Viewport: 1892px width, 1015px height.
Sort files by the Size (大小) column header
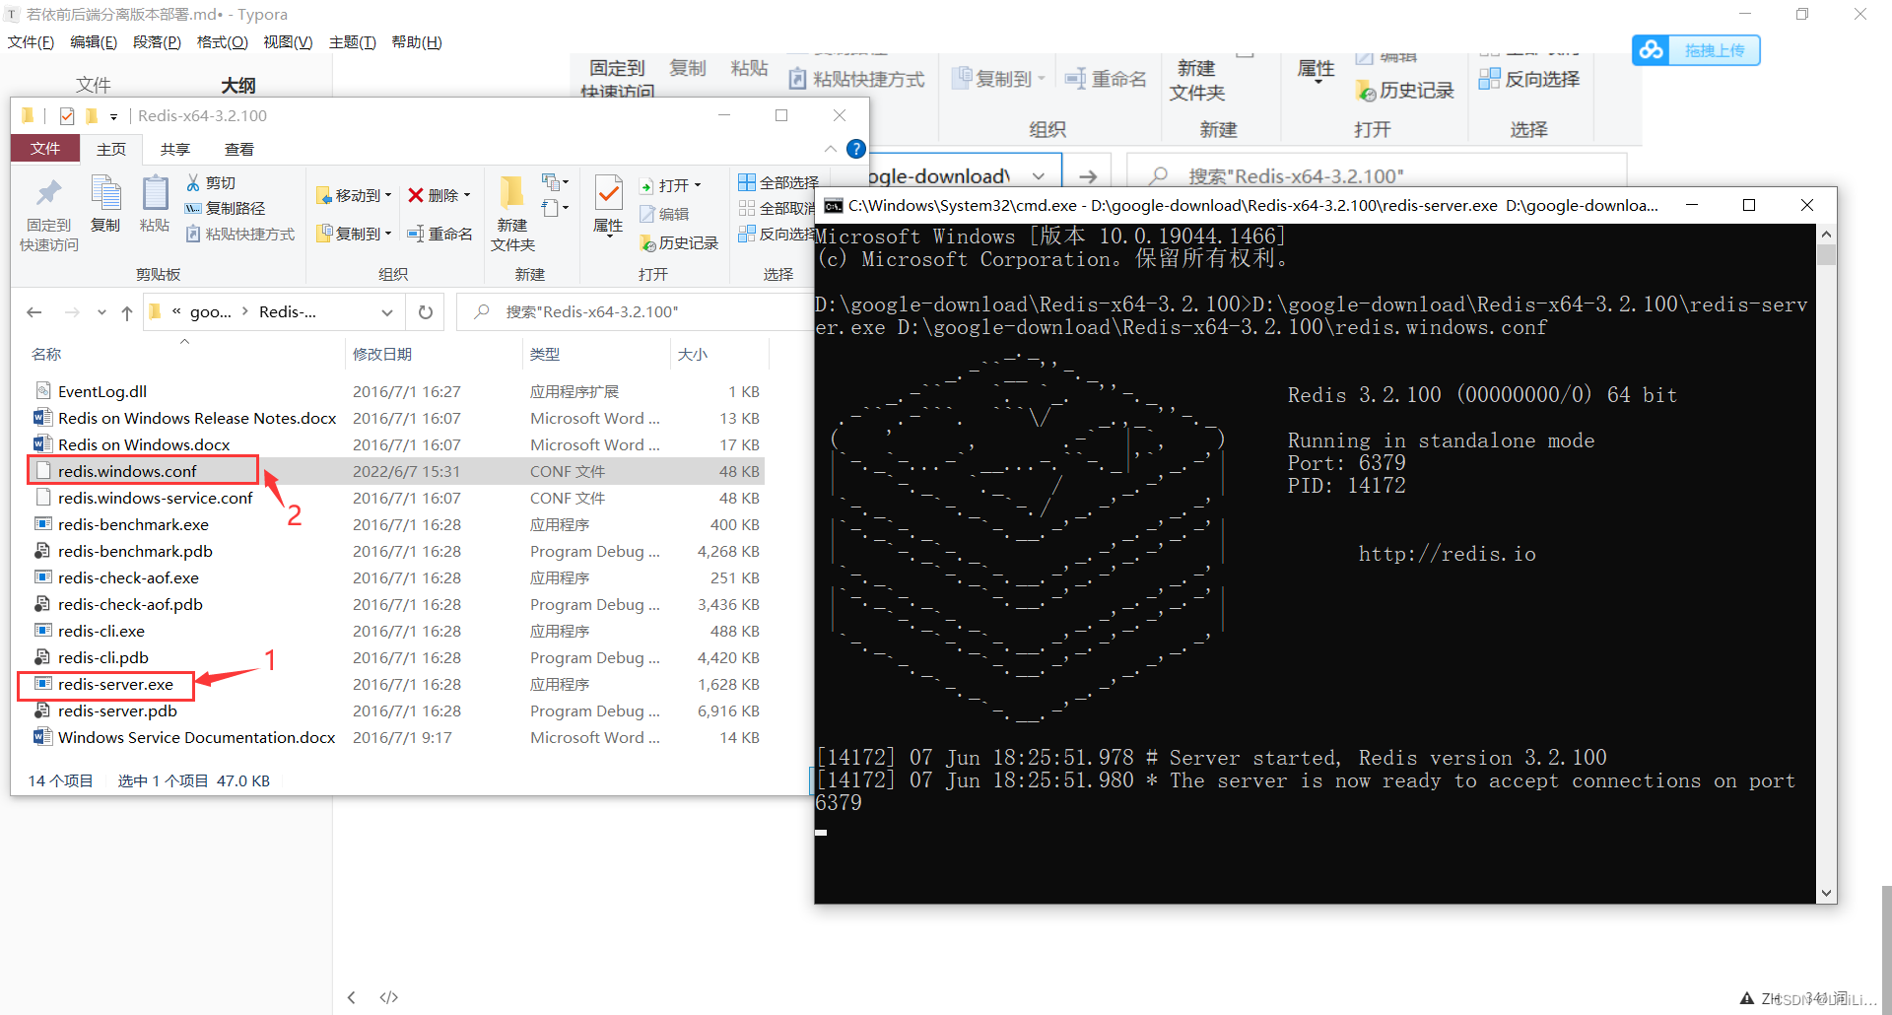tap(693, 354)
